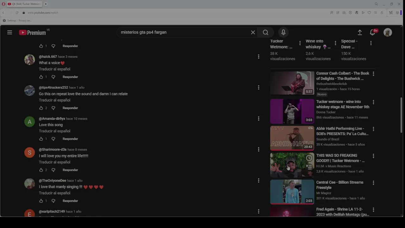The width and height of the screenshot is (405, 228).
Task: Open the Connor Cash Colbert video thumbnail
Action: tap(292, 83)
